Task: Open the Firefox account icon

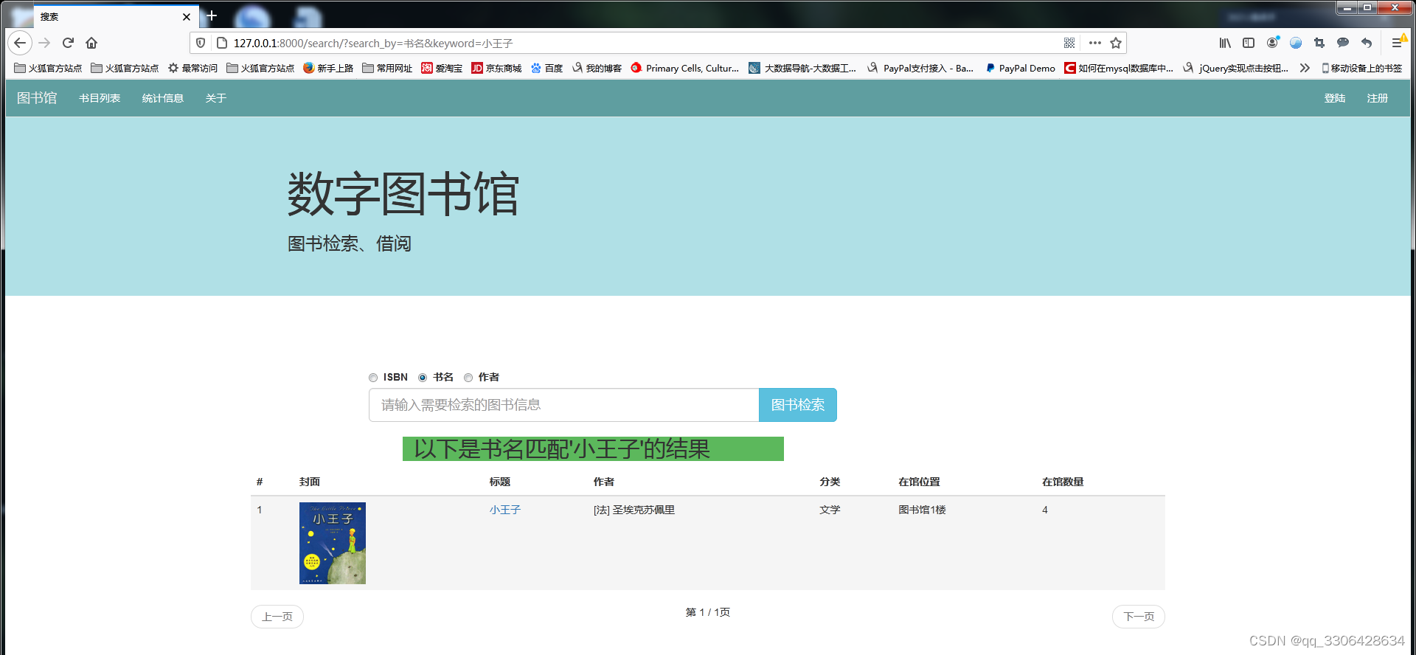Action: coord(1272,43)
